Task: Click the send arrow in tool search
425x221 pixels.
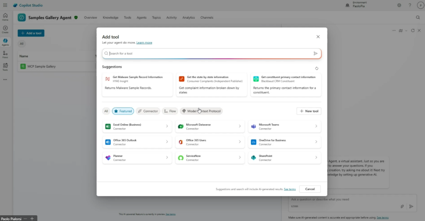Action: (x=315, y=53)
